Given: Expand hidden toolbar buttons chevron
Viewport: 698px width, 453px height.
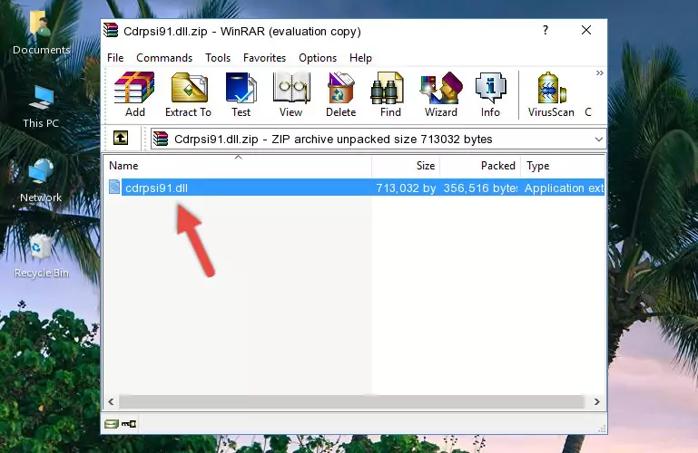Looking at the screenshot, I should (x=600, y=72).
